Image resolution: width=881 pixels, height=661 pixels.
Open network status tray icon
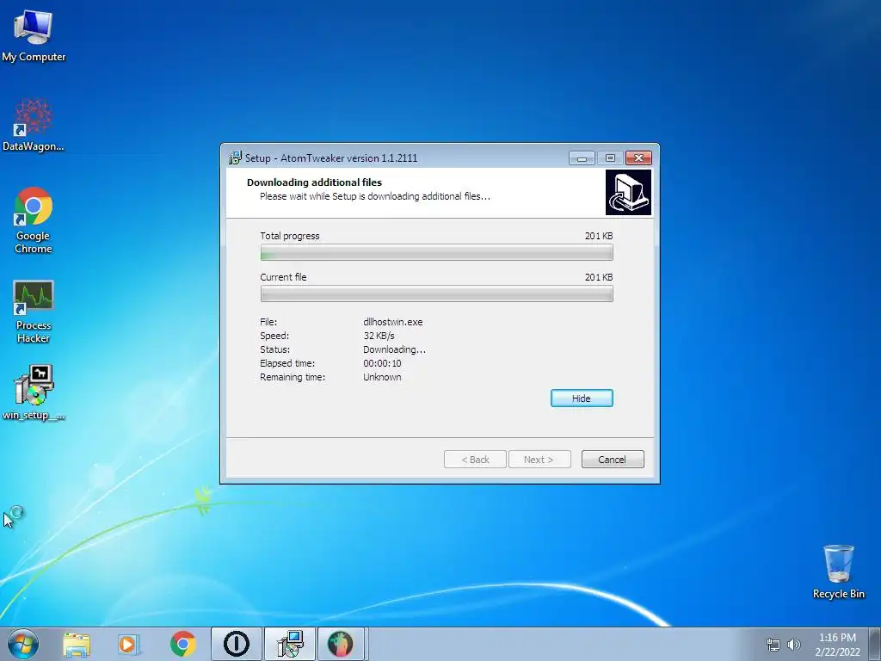pos(773,645)
